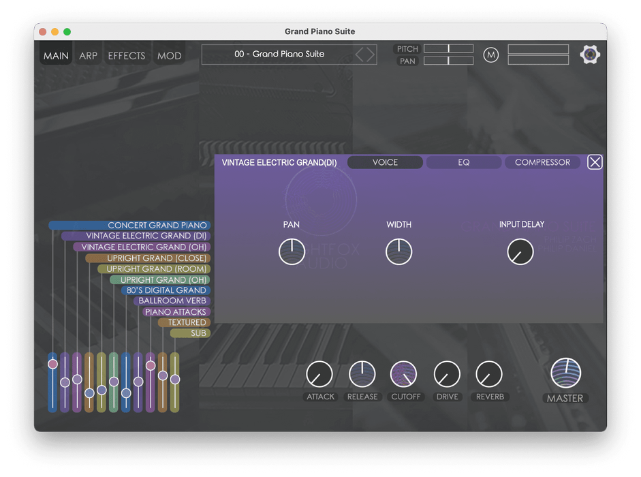Image resolution: width=641 pixels, height=477 pixels.
Task: Select next preset with right arrow
Action: (371, 55)
